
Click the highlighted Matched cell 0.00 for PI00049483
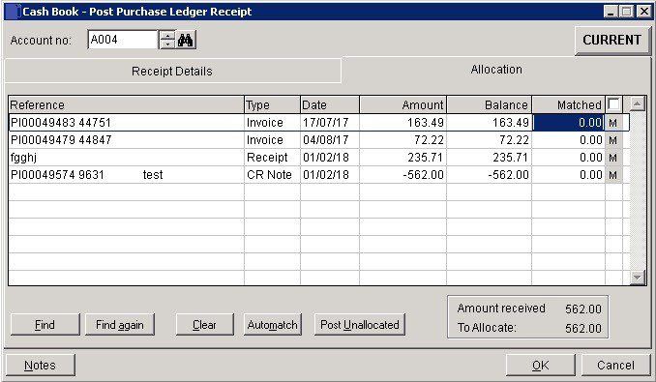click(568, 123)
